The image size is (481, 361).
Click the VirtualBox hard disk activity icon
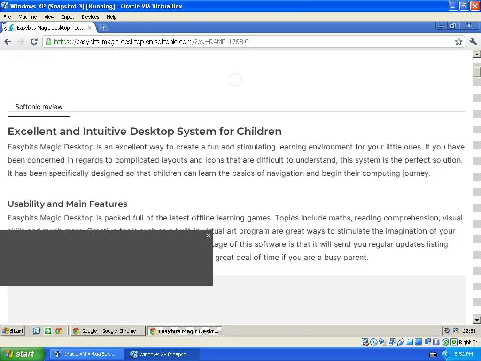tap(365, 342)
